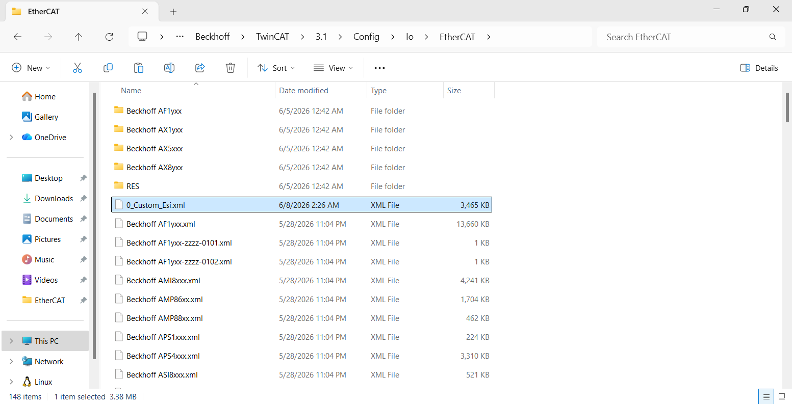Image resolution: width=792 pixels, height=404 pixels.
Task: Click the Delete trash can icon
Action: pyautogui.click(x=231, y=68)
